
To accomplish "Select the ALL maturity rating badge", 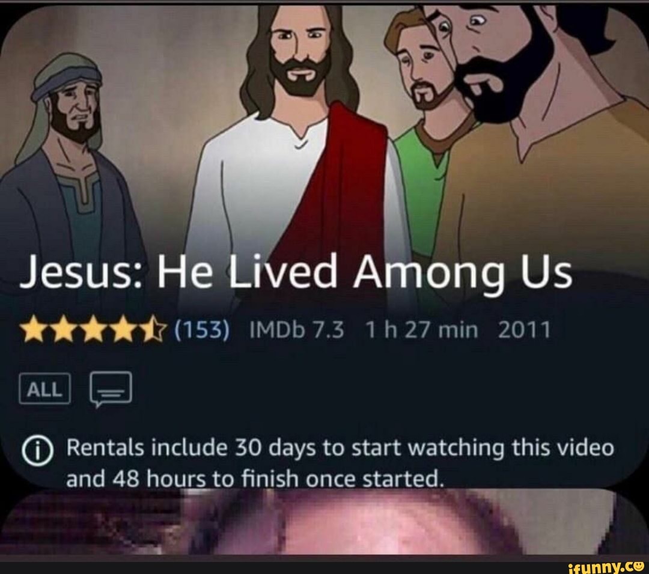I will [44, 388].
